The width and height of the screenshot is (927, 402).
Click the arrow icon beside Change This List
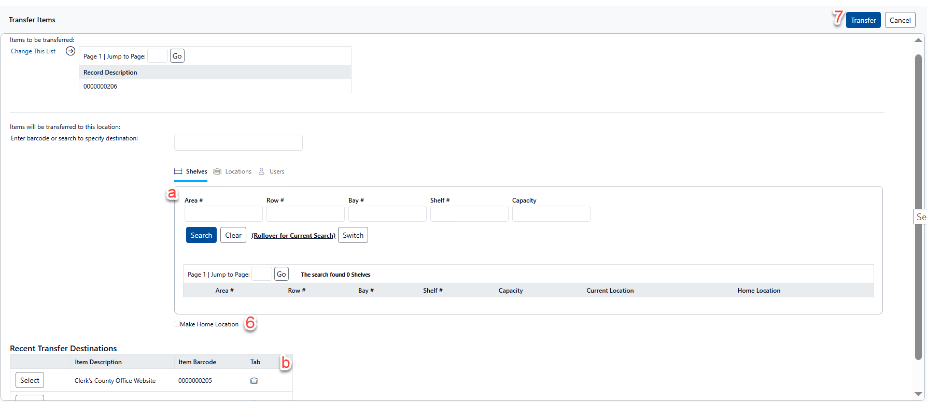tap(71, 51)
